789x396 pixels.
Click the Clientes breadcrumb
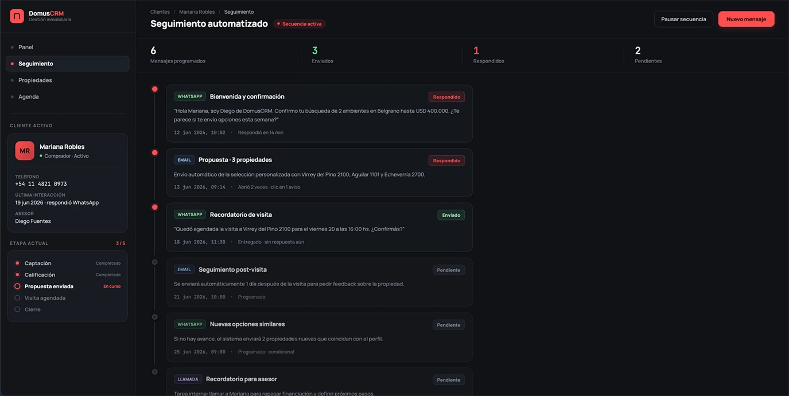click(160, 11)
